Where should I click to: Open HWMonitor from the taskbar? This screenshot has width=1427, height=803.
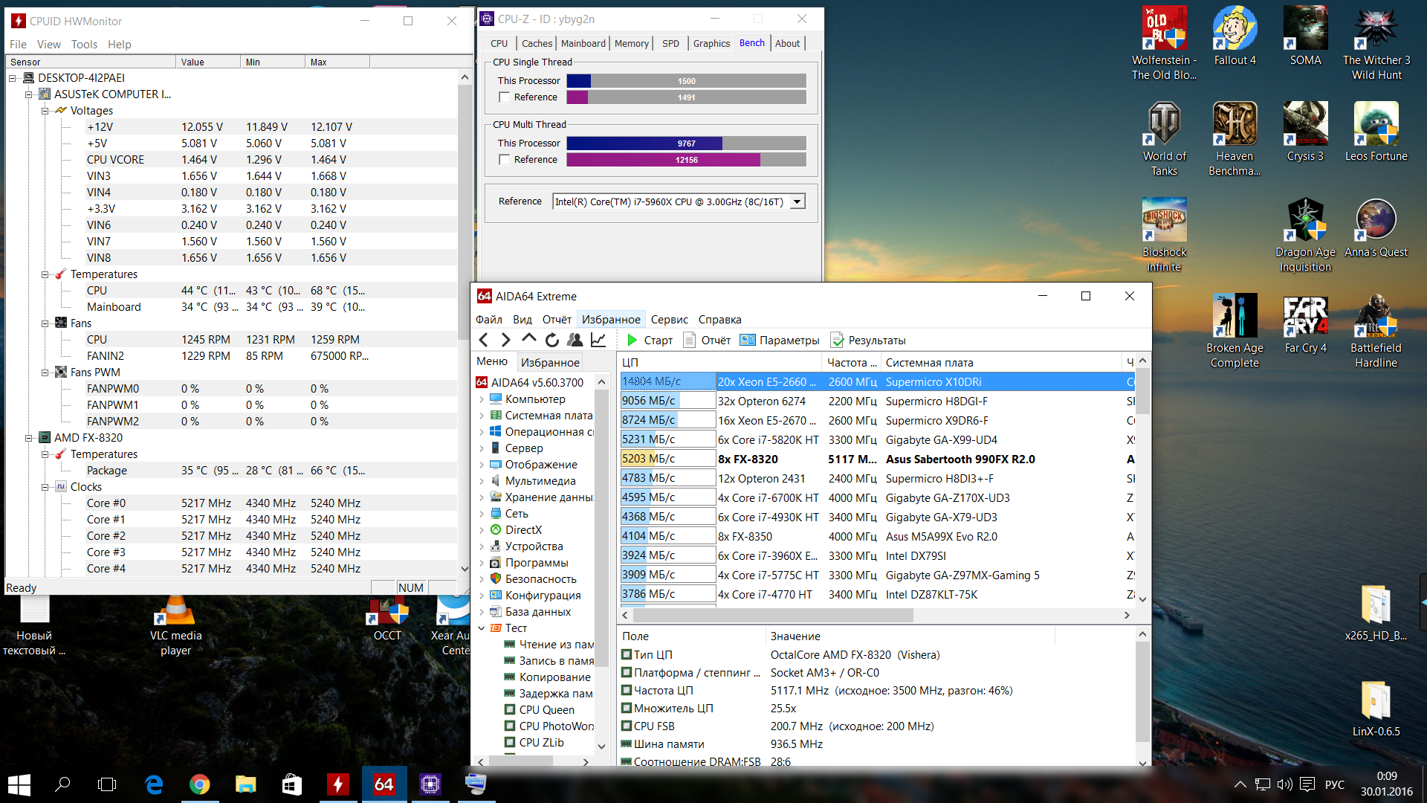pyautogui.click(x=338, y=784)
